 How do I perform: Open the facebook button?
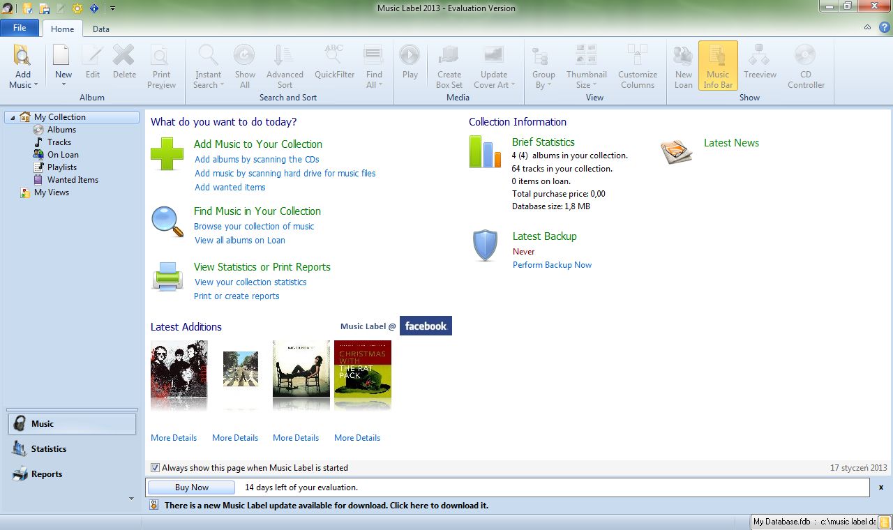(426, 326)
